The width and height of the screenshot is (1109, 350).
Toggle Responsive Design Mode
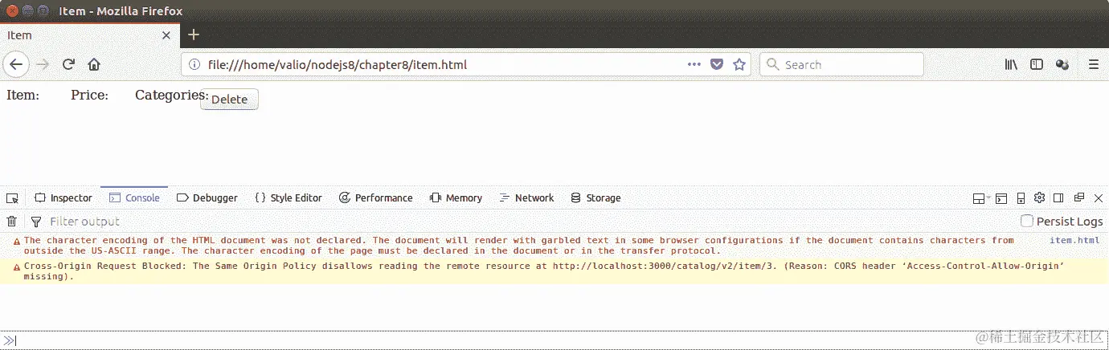[1021, 198]
